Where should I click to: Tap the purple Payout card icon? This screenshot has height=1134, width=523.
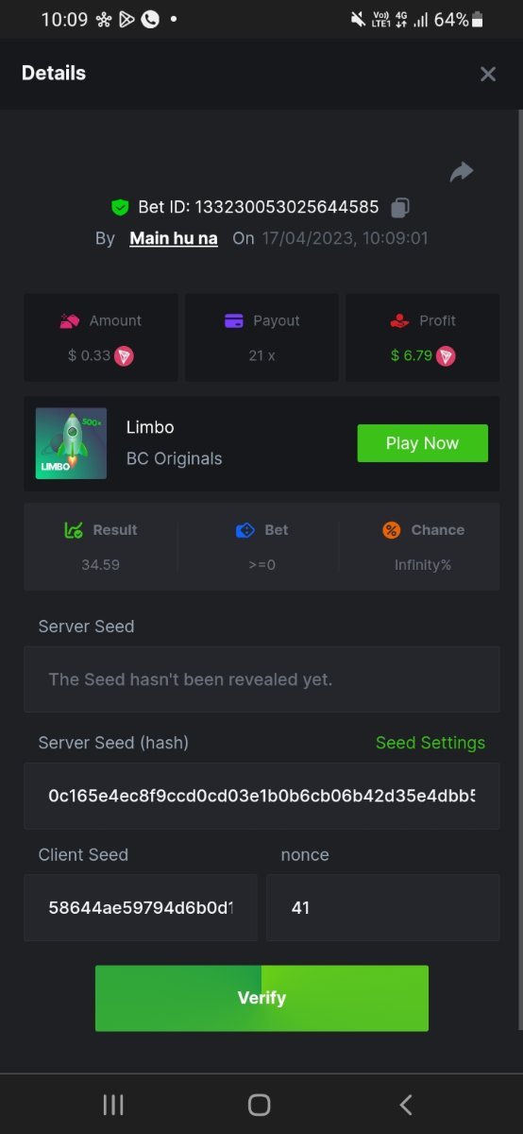click(x=234, y=321)
